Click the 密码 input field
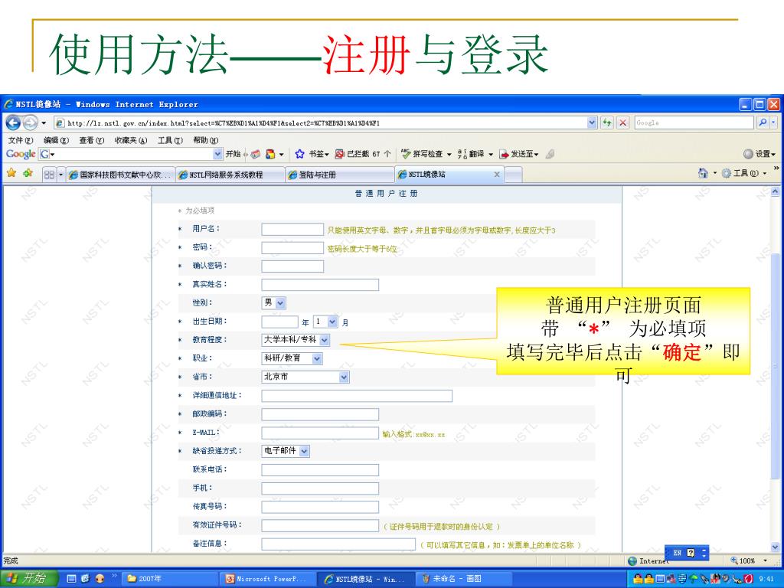The width and height of the screenshot is (784, 588). tap(292, 248)
